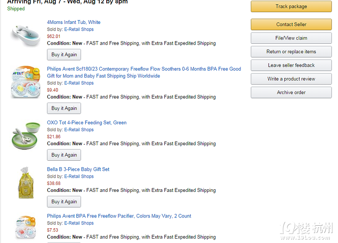Open Philips Avent BPA Free Freeflow Pacifier link
338x243 pixels.
119,216
